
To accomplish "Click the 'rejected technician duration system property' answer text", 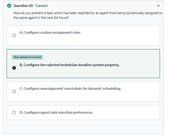I will [83, 65].
